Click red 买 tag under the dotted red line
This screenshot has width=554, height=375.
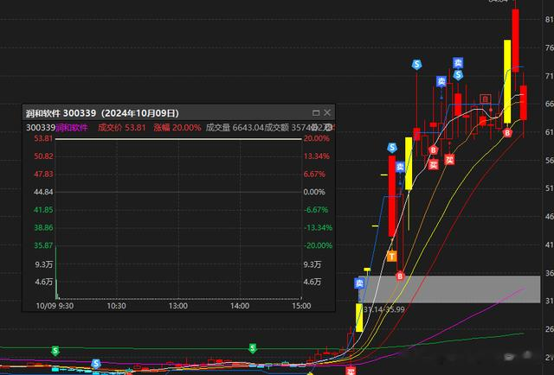tap(449, 160)
